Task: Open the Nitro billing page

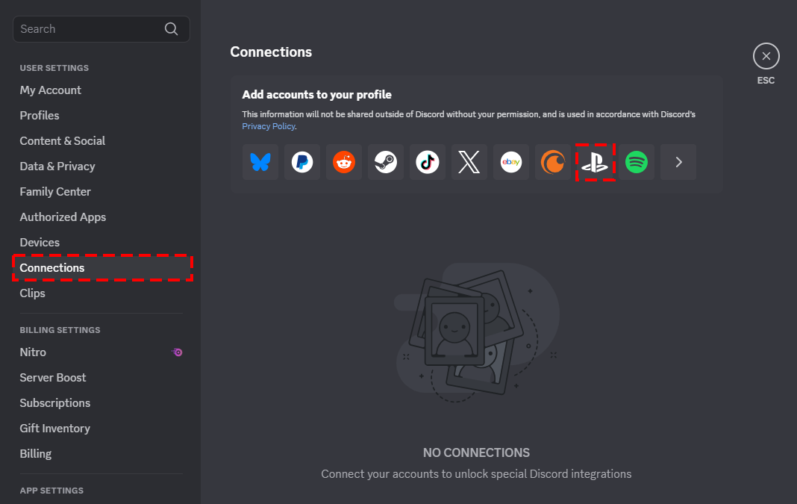Action: pos(33,352)
